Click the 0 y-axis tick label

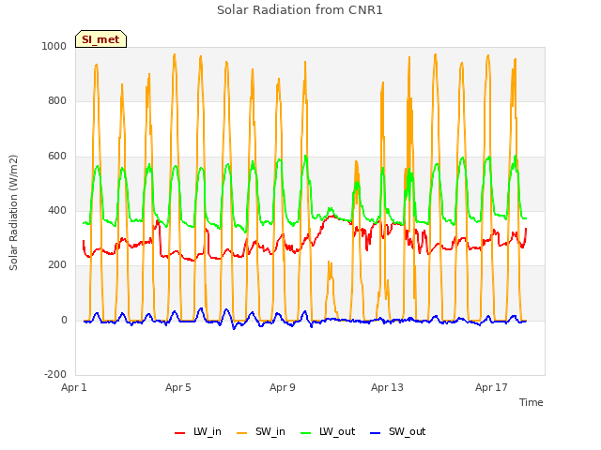pos(64,320)
